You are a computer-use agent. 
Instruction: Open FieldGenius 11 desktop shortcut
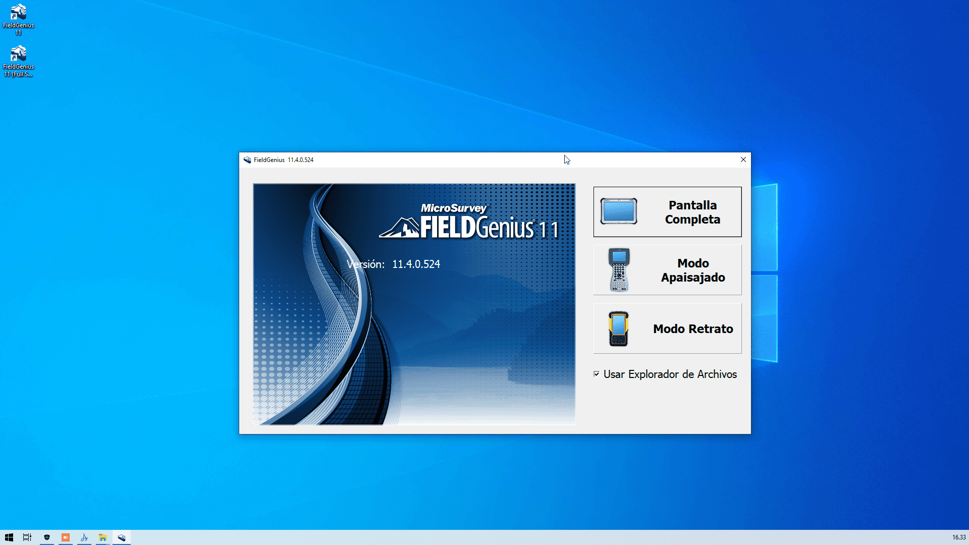coord(18,13)
